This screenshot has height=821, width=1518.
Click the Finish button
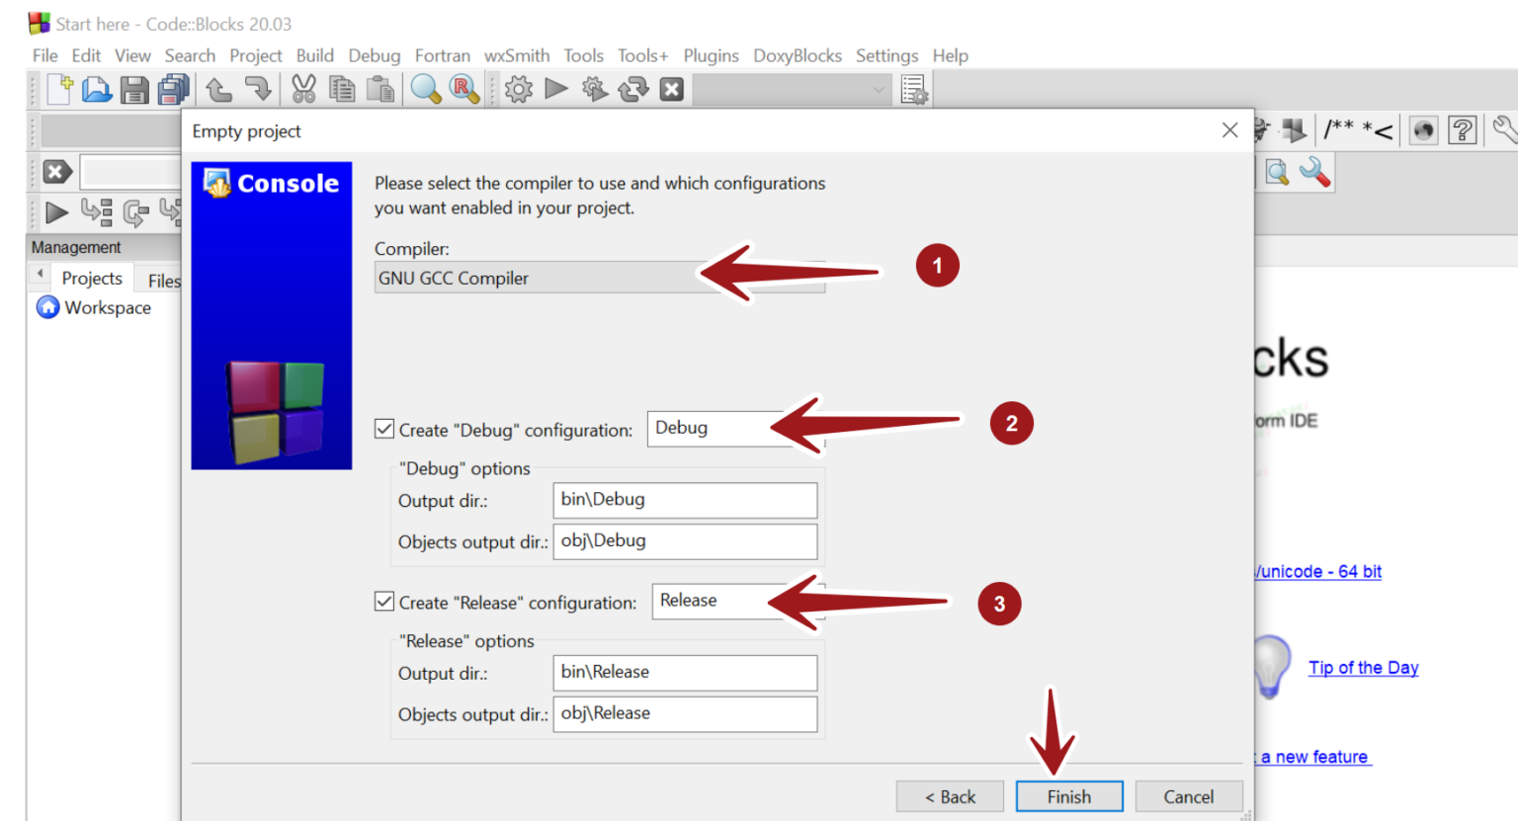point(1068,796)
